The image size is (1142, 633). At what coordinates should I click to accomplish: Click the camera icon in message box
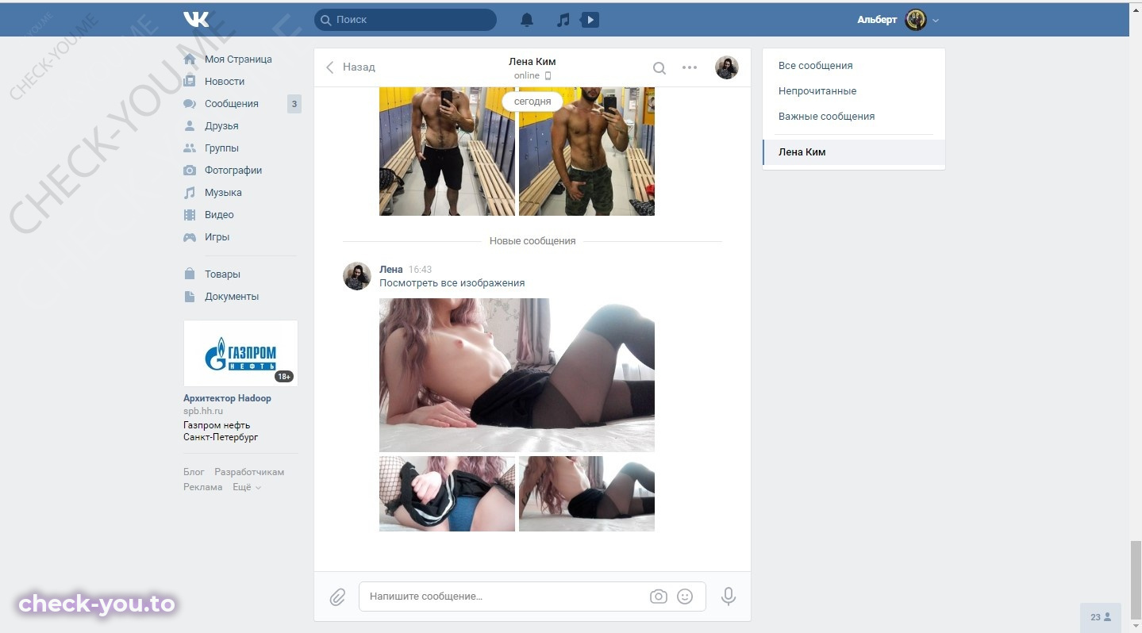(x=659, y=597)
